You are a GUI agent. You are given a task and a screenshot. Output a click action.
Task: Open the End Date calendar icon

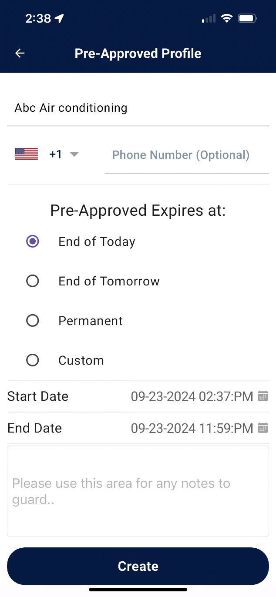point(263,428)
